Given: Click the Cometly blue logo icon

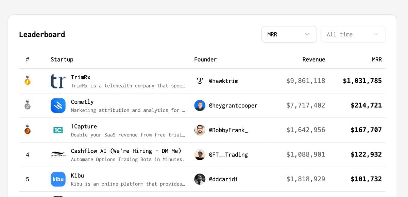Looking at the screenshot, I should 58,105.
